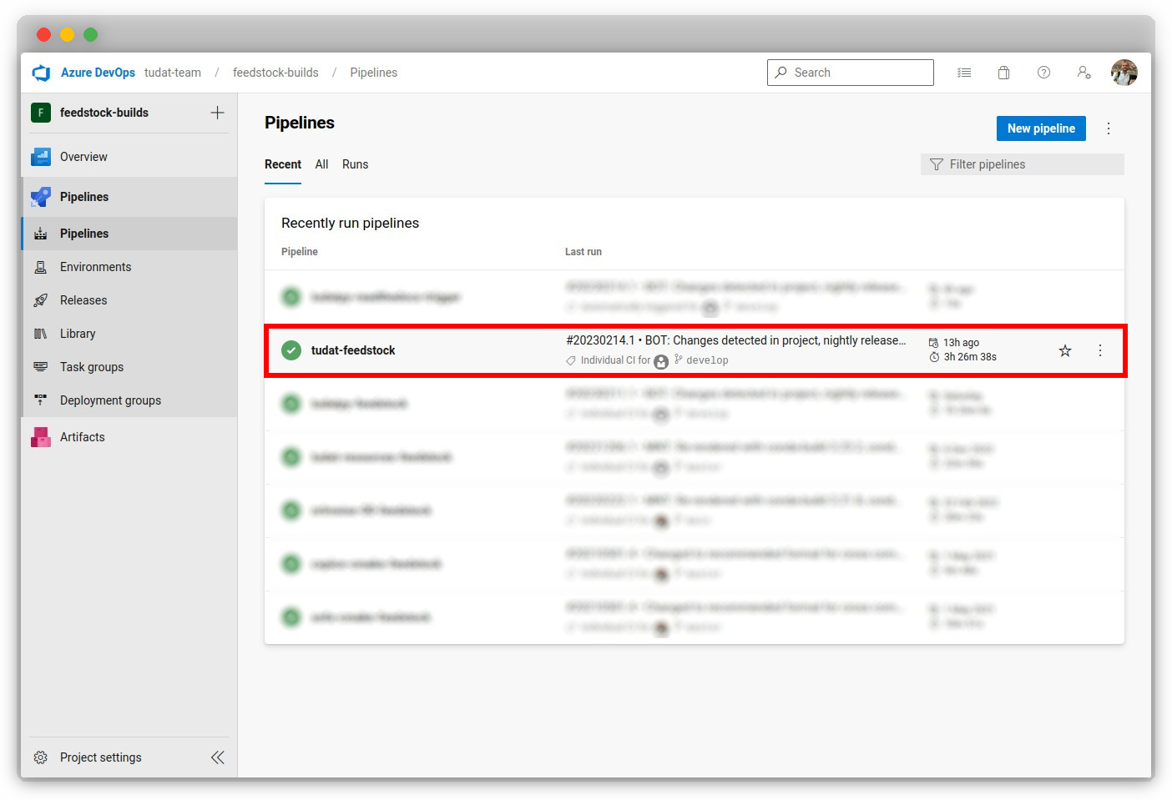This screenshot has width=1172, height=800.
Task: Switch to the Runs tab
Action: pos(355,164)
